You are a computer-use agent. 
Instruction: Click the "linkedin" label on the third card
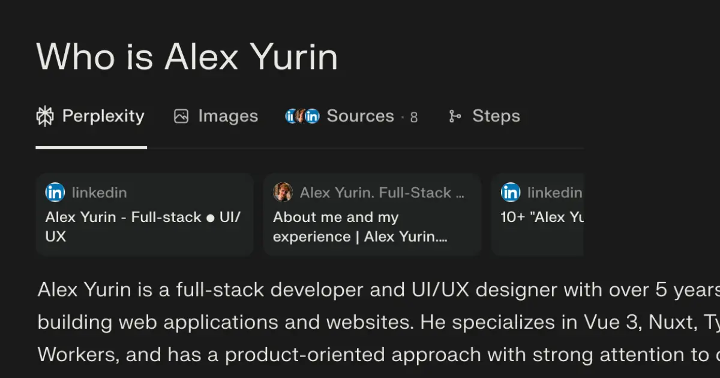click(554, 193)
